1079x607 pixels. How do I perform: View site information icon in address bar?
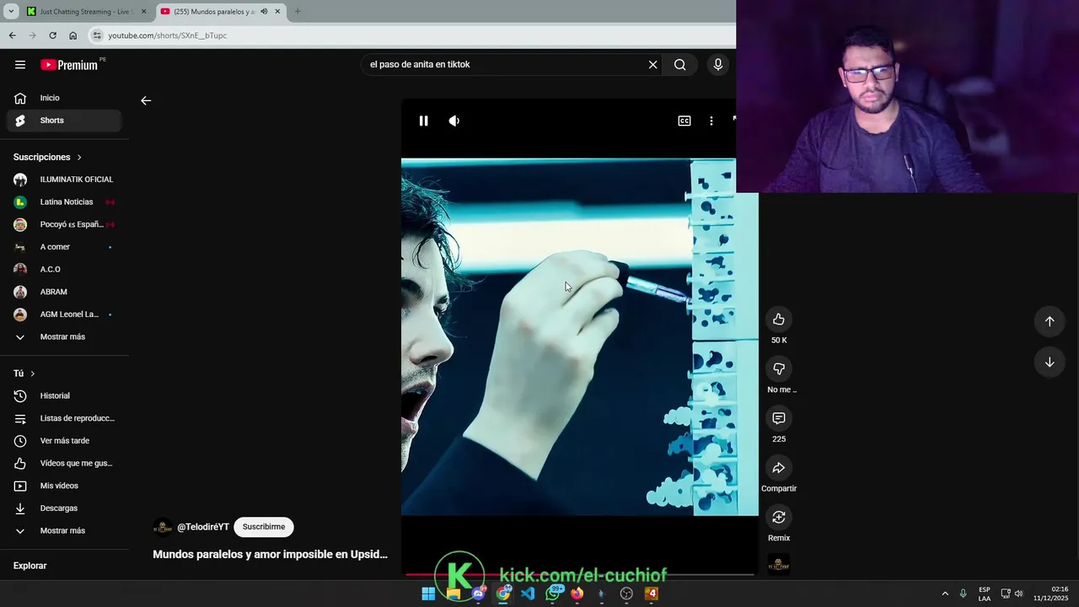point(97,35)
